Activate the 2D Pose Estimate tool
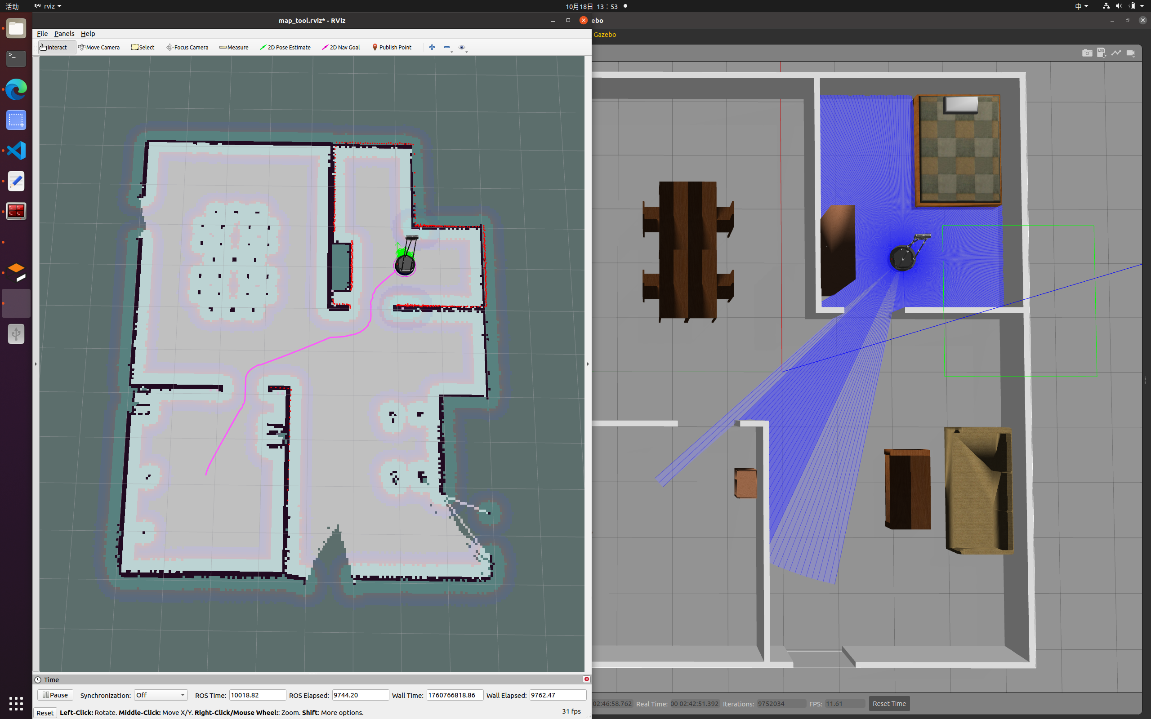 click(x=285, y=47)
